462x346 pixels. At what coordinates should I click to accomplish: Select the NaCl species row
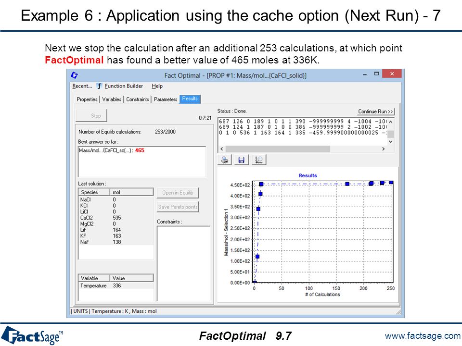pos(116,199)
